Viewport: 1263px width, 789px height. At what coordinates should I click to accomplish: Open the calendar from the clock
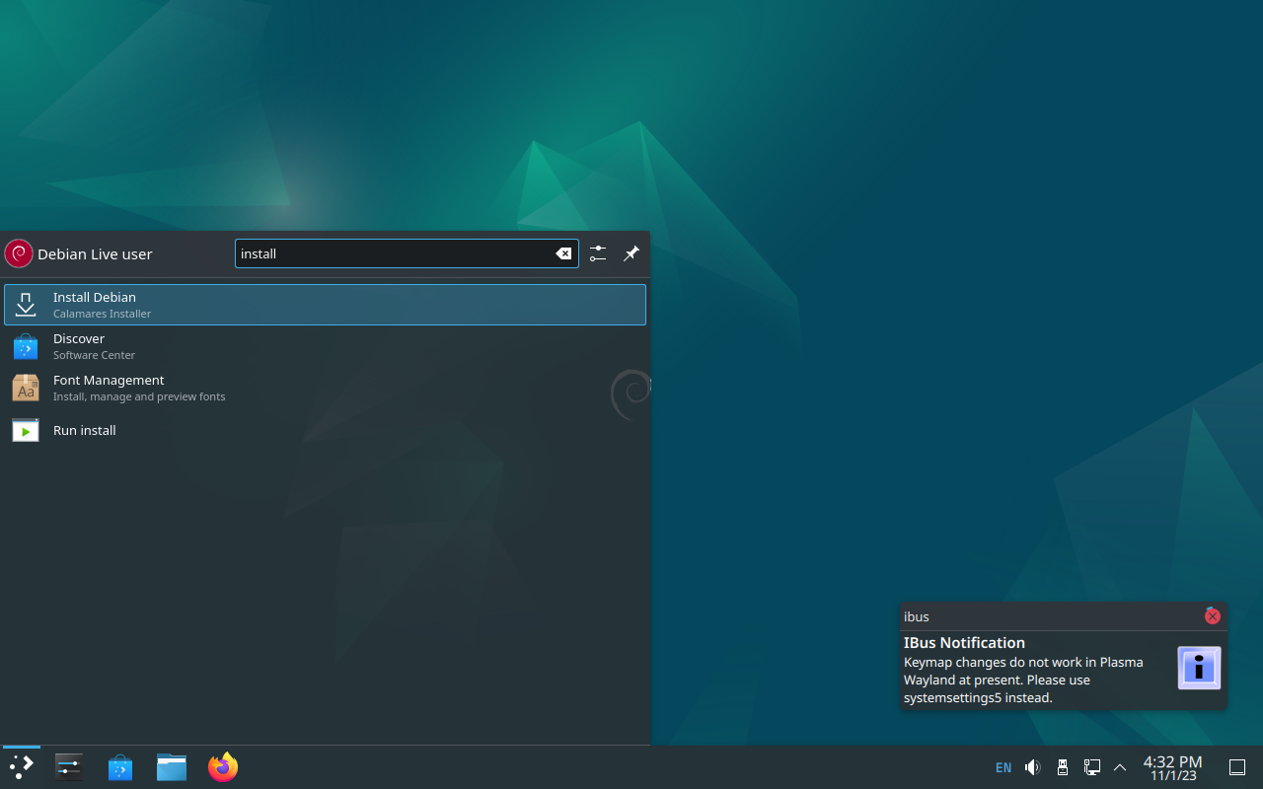(1172, 767)
